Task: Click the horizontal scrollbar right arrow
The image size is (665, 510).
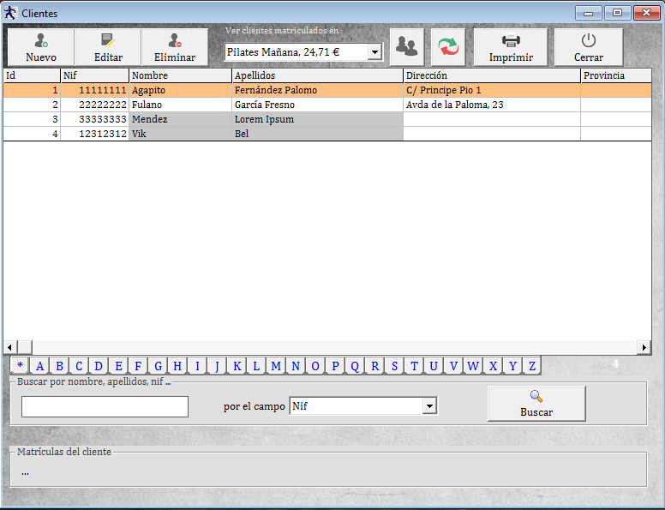Action: pyautogui.click(x=644, y=347)
